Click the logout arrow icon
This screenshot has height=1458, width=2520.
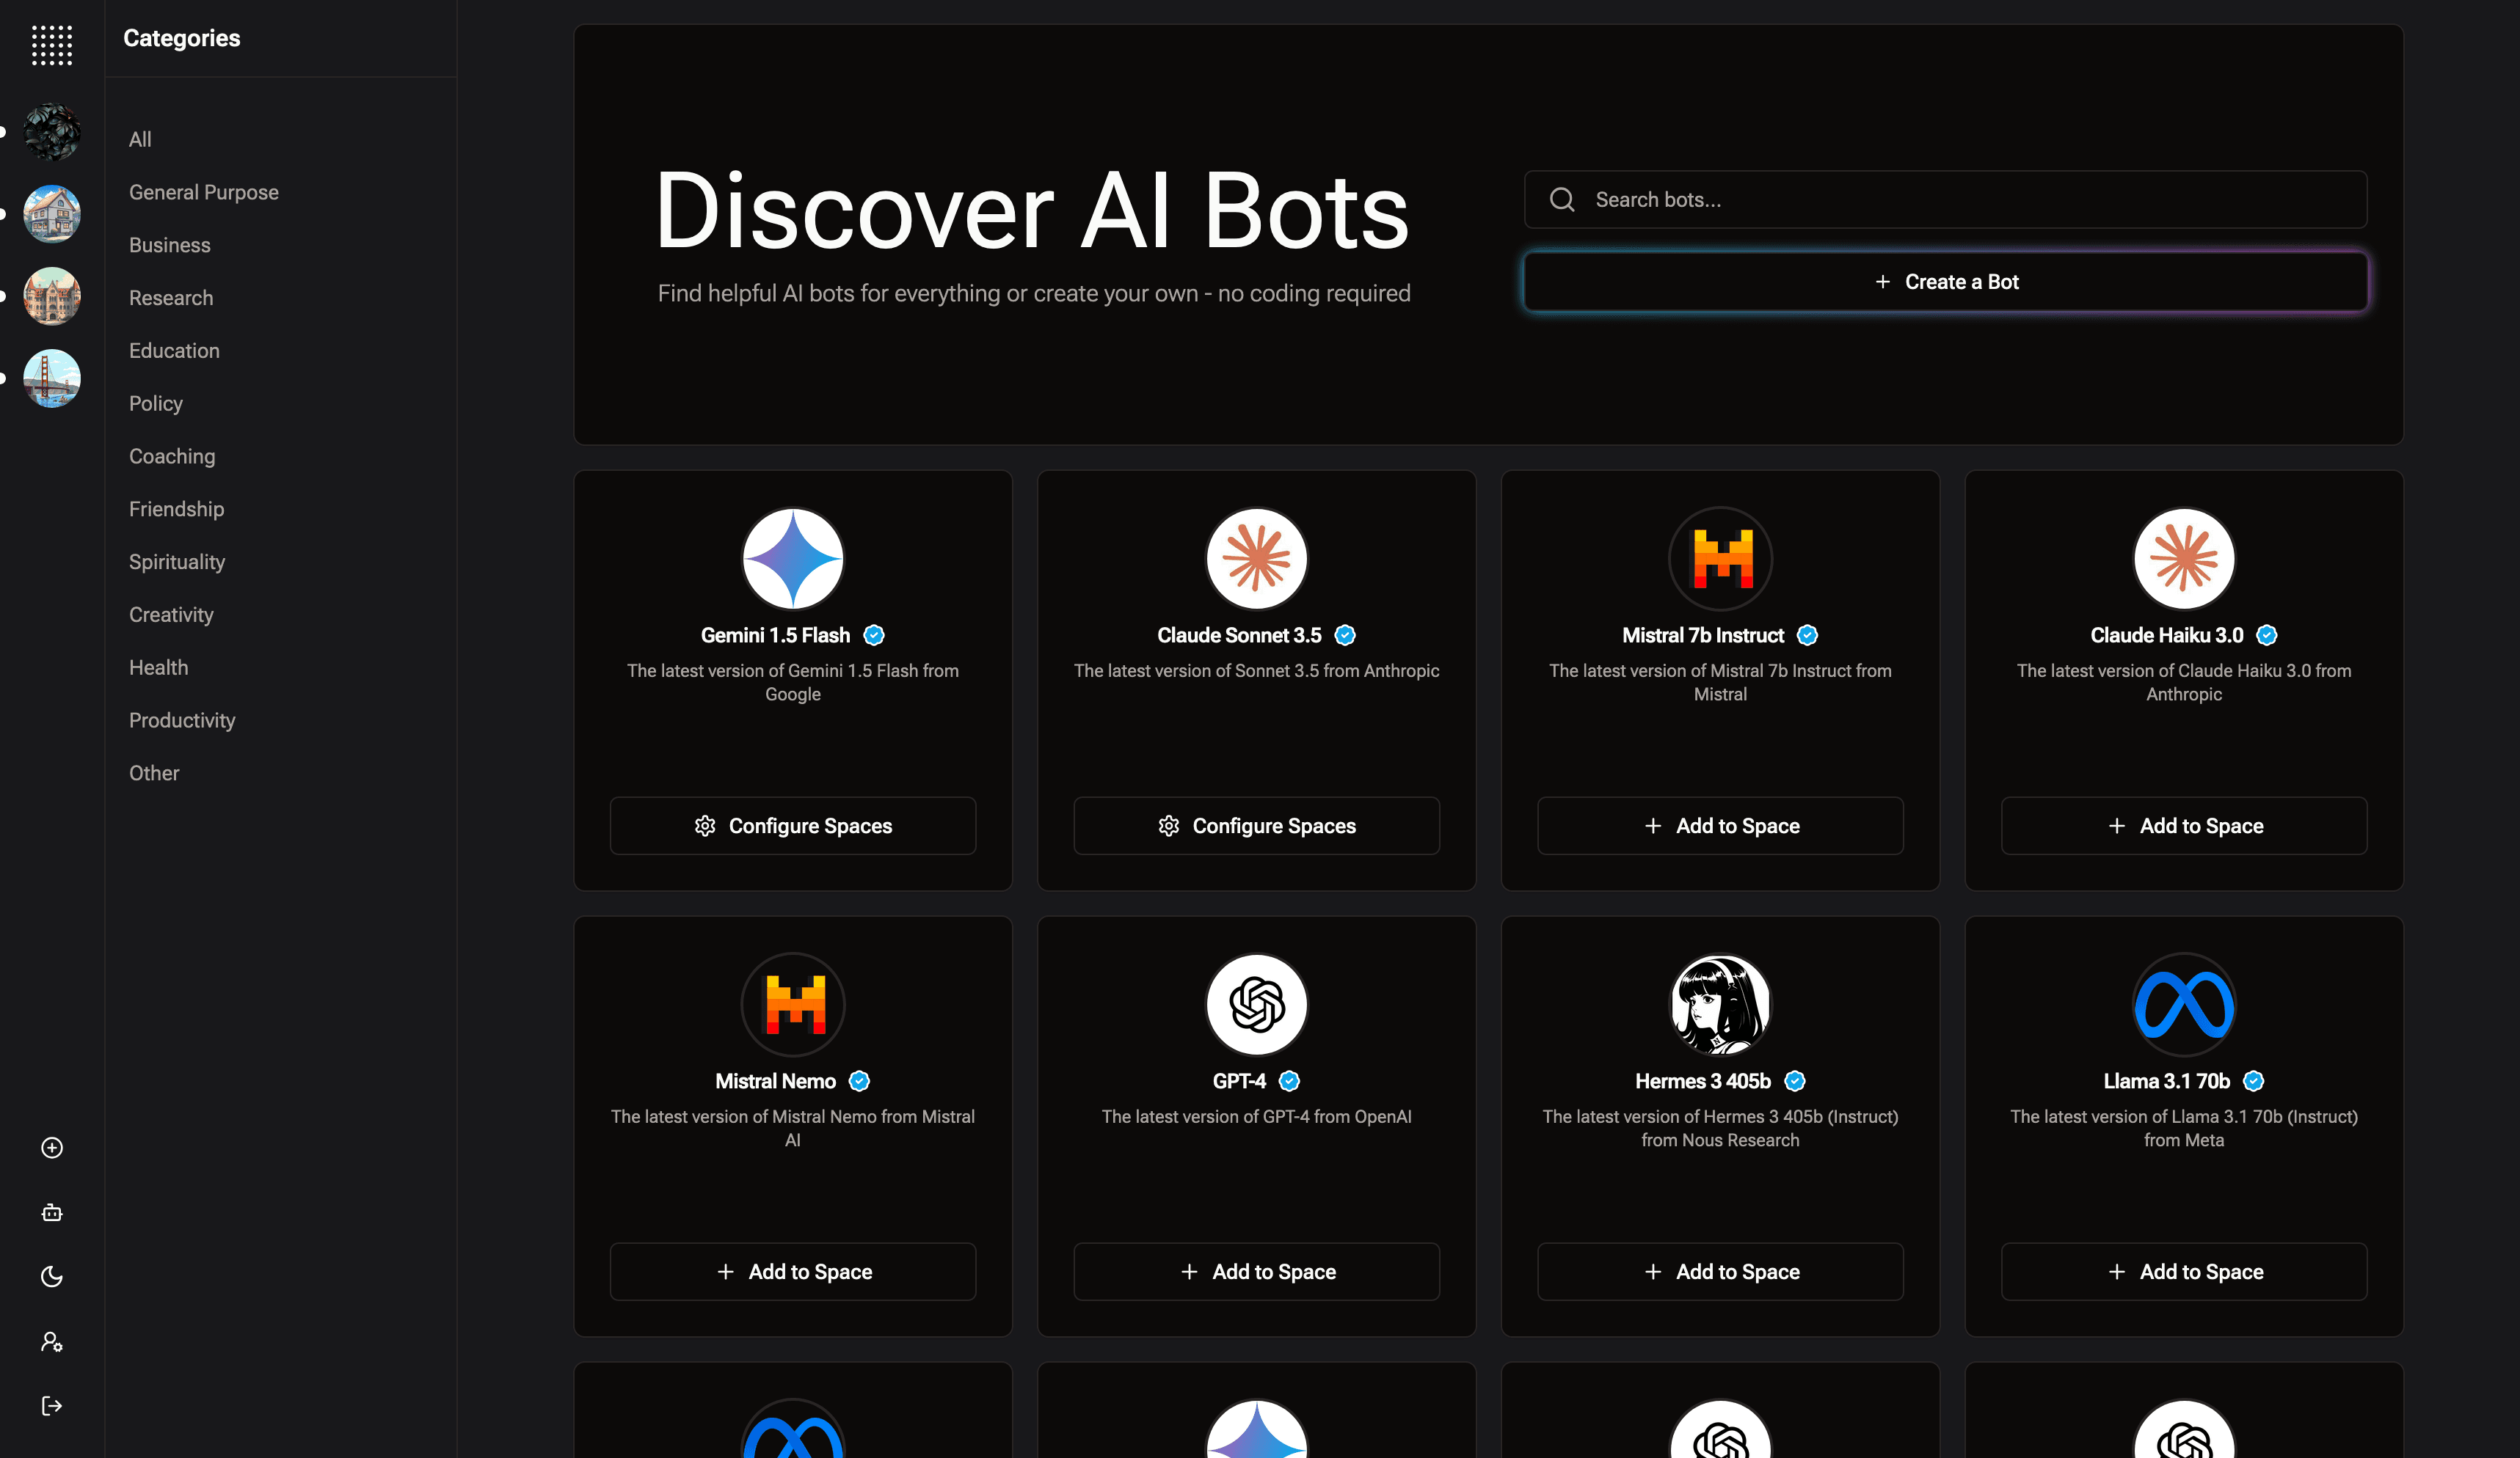tap(52, 1406)
